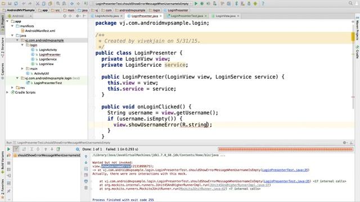Click the down arrow beside console output
This screenshot has width=360, height=202.
point(86,163)
